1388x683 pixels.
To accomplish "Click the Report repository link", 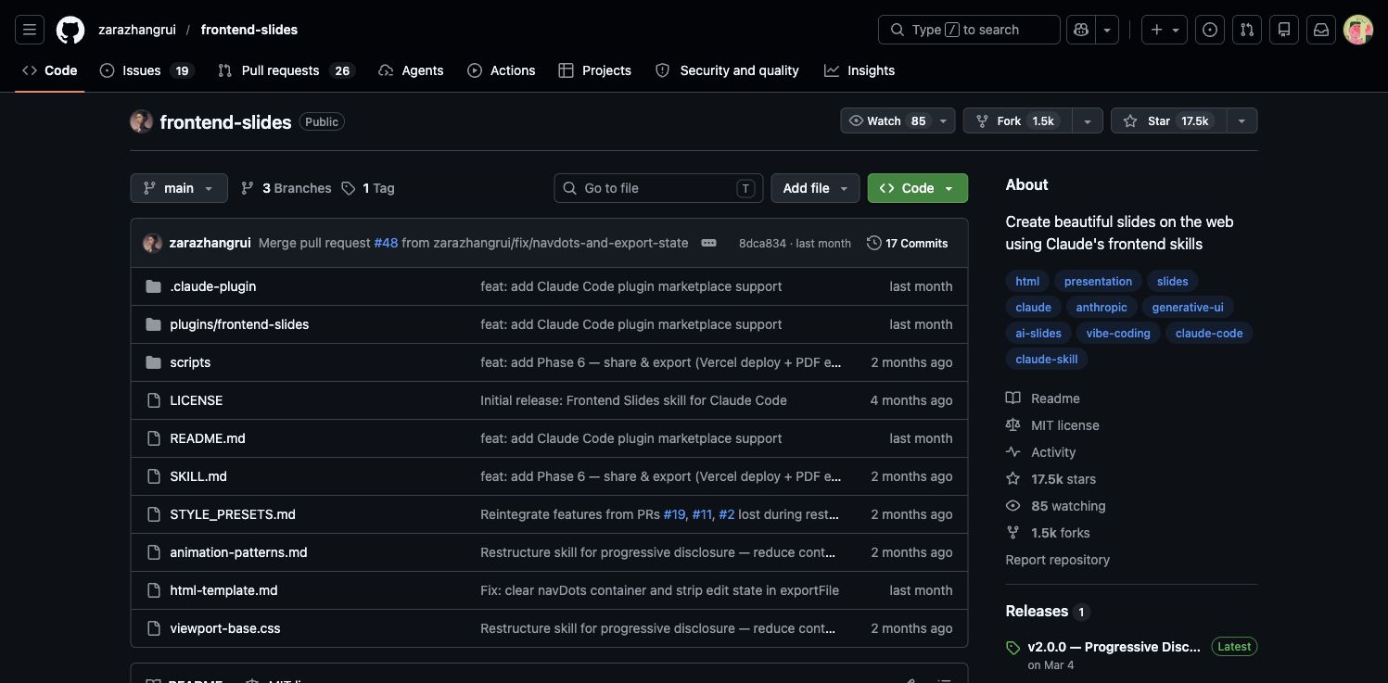I will click(x=1057, y=560).
